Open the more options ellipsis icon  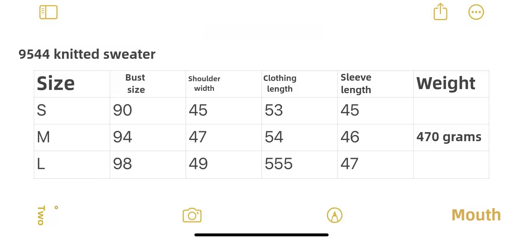[476, 12]
